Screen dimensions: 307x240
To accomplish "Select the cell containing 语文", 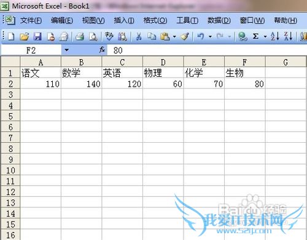I will click(41, 73).
